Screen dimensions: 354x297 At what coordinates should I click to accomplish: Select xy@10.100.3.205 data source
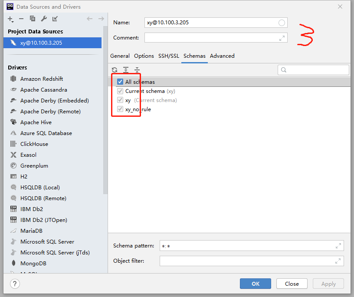click(x=52, y=43)
